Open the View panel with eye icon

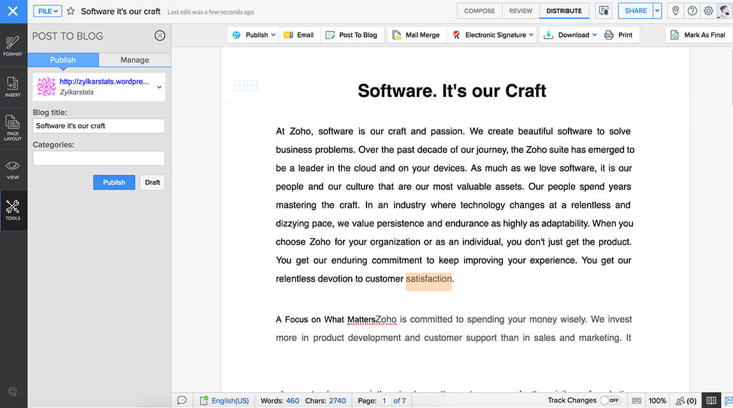[13, 169]
